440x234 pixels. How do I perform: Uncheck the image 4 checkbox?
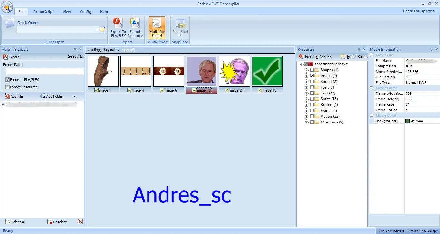pyautogui.click(x=129, y=90)
